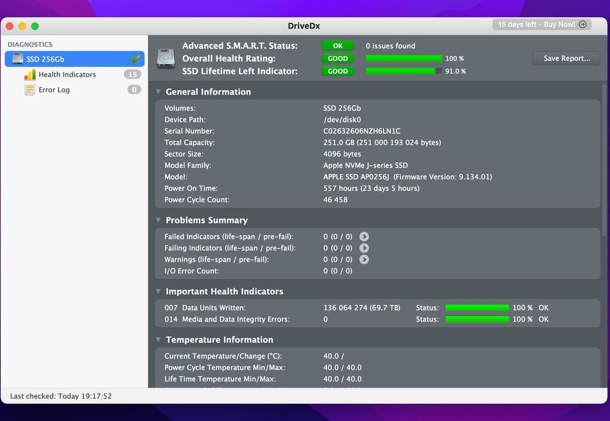The image size is (610, 421).
Task: Click the Advanced S.M.A.R.T. Status label
Action: click(x=240, y=46)
